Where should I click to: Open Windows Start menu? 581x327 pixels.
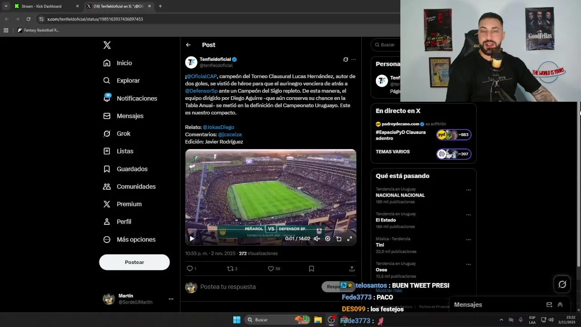tap(236, 320)
